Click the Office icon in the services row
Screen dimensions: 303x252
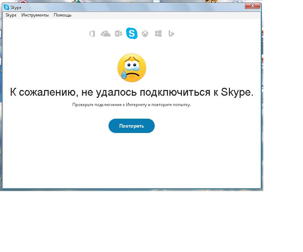coord(92,34)
